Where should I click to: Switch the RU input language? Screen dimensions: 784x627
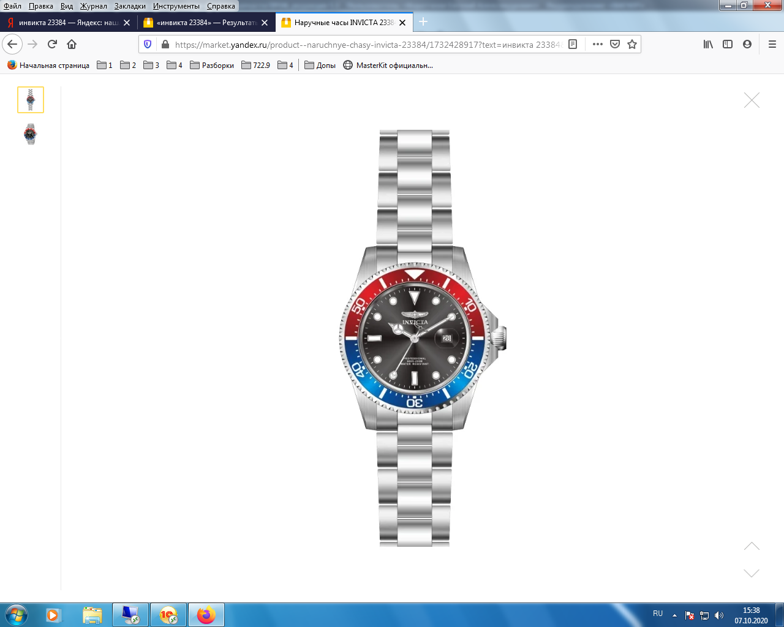pos(658,614)
